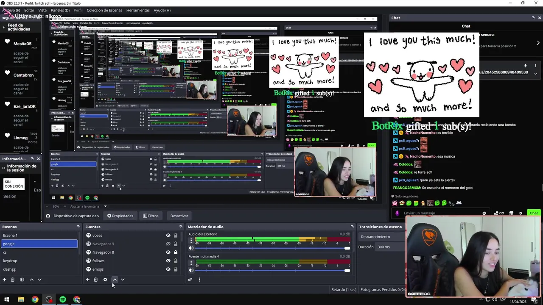This screenshot has width=543, height=305.
Task: Open emoji picker in chat message box
Action: coord(484,213)
